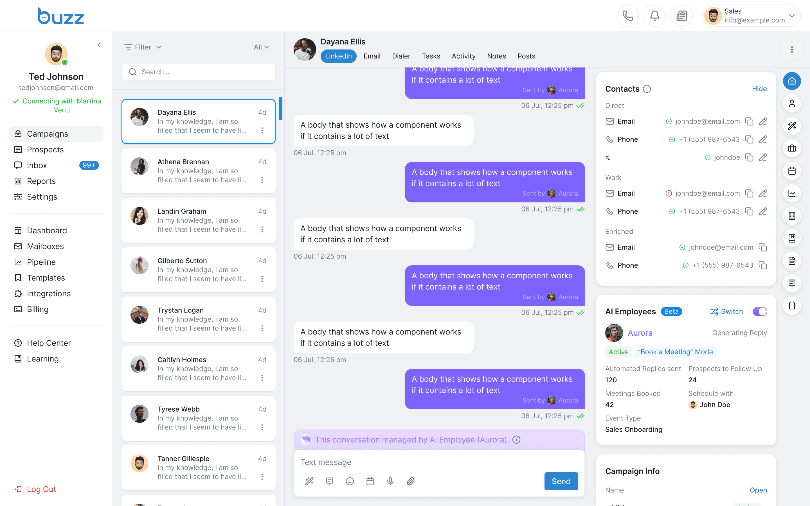Open Athena Brennan conversation
This screenshot has height=506, width=810.
(199, 171)
